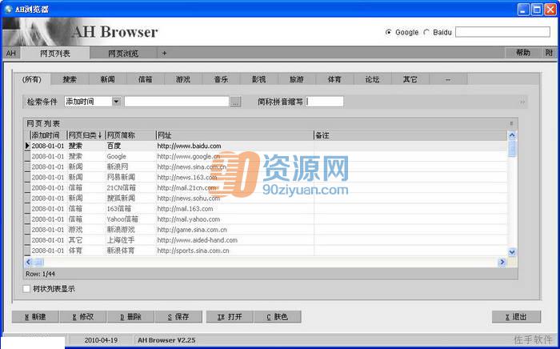Select the 体育 category tab

(x=334, y=79)
